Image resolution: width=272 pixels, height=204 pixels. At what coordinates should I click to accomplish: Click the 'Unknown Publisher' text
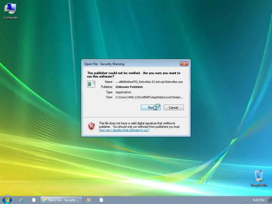click(129, 87)
